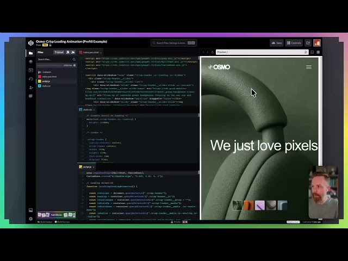Viewport: 348px width, 261px height.
Task: Click the Last saved status text
Action: [x=312, y=222]
